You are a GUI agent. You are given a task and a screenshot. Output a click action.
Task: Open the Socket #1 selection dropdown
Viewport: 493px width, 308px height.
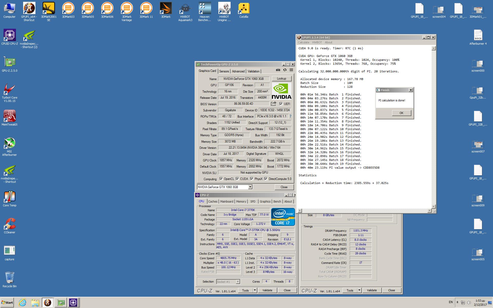click(238, 282)
